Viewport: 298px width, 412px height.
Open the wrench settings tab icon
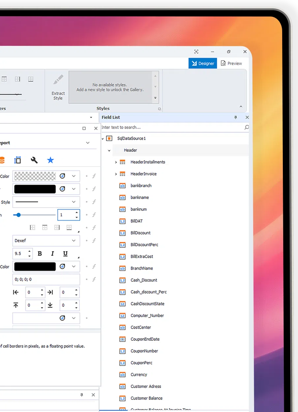point(34,160)
